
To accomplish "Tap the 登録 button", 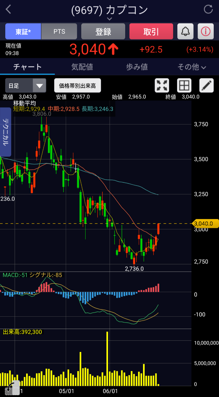I will [x=103, y=31].
